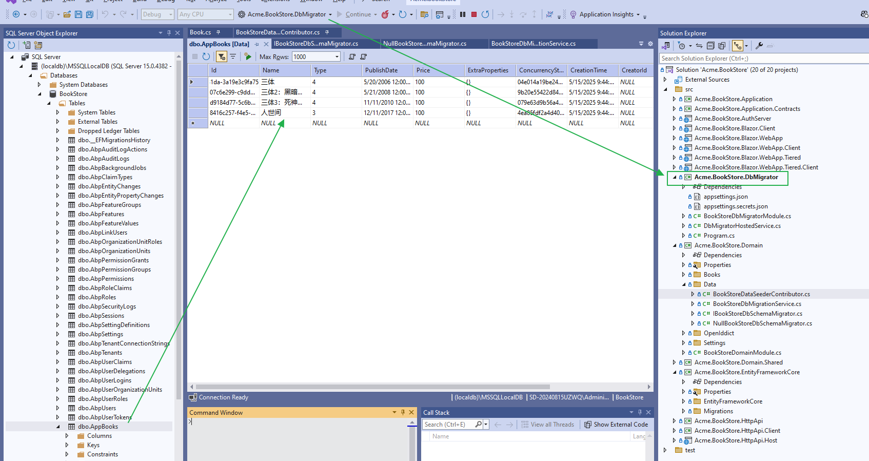Select the row with Name 人世间
The image size is (869, 461).
pyautogui.click(x=421, y=112)
